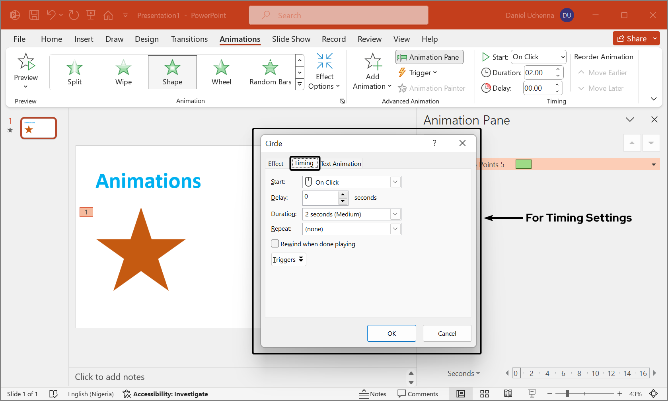Click the Add Animation star icon
Viewport: 668px width, 401px height.
click(x=373, y=62)
